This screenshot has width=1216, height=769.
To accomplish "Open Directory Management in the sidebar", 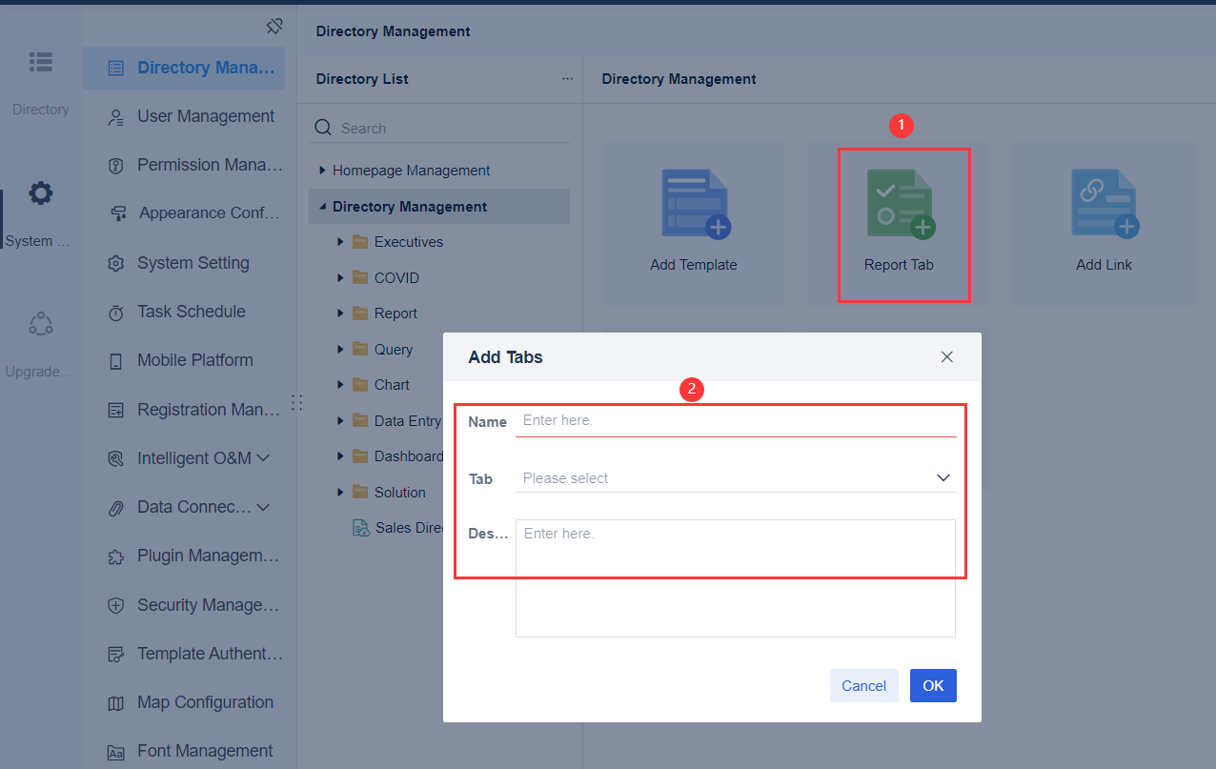I will tap(183, 68).
